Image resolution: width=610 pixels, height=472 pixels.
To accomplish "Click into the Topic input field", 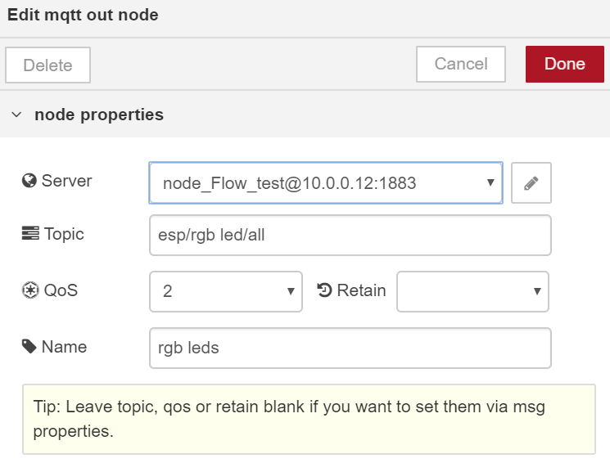I will tap(350, 236).
